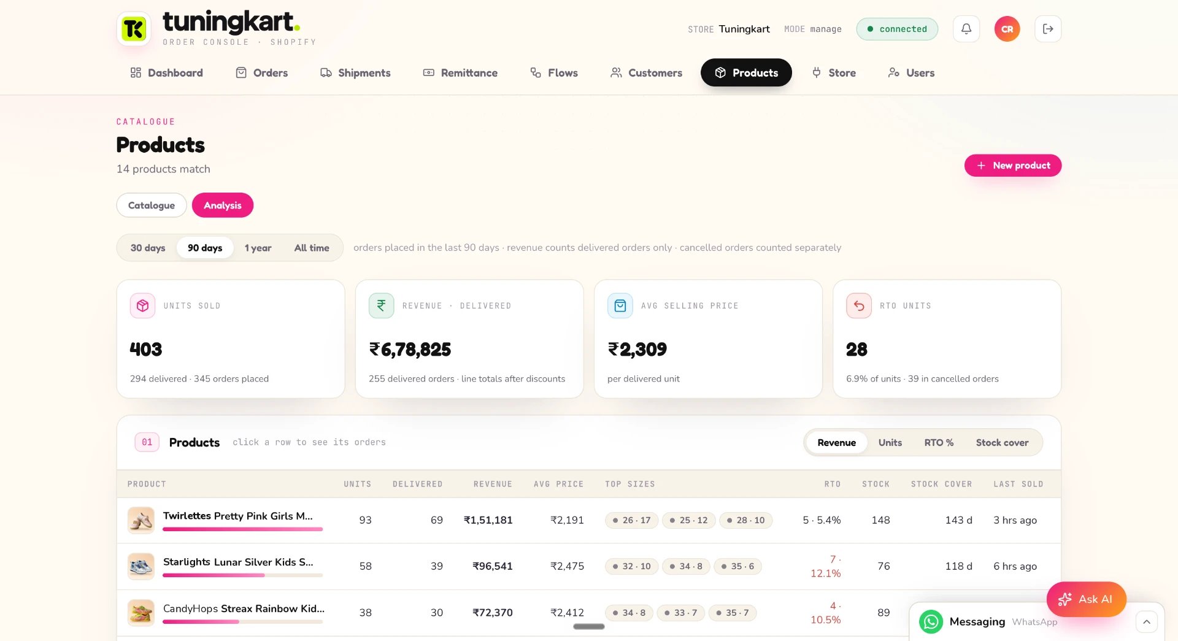Click the Starlights revenue progress bar
This screenshot has width=1178, height=641.
242,575
